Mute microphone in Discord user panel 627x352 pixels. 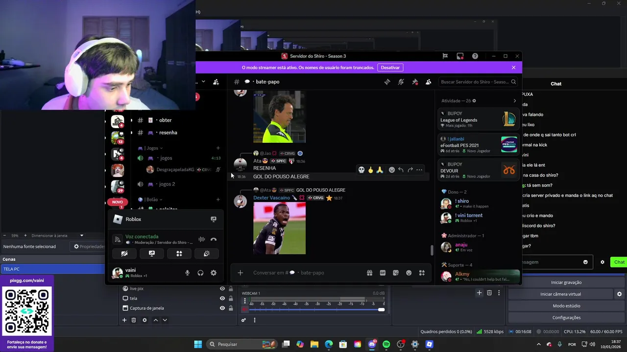pyautogui.click(x=187, y=273)
